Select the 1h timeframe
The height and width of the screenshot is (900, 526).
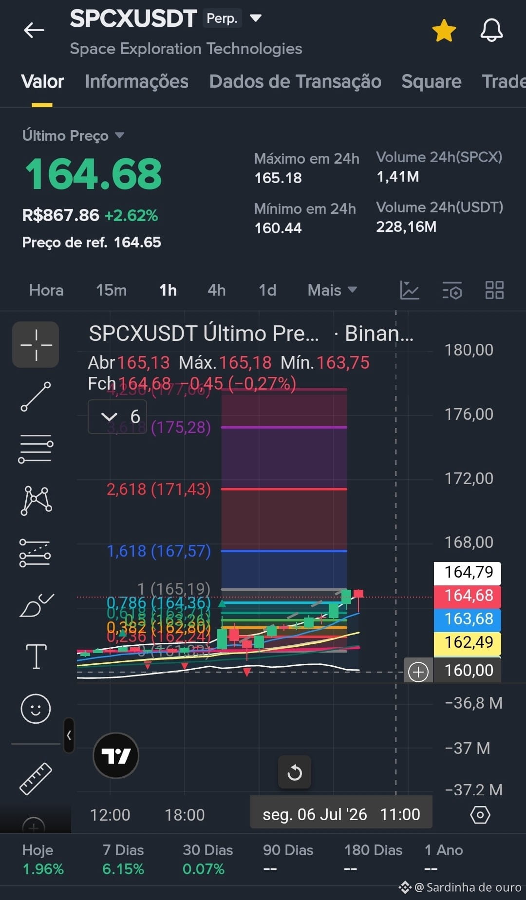(x=168, y=290)
